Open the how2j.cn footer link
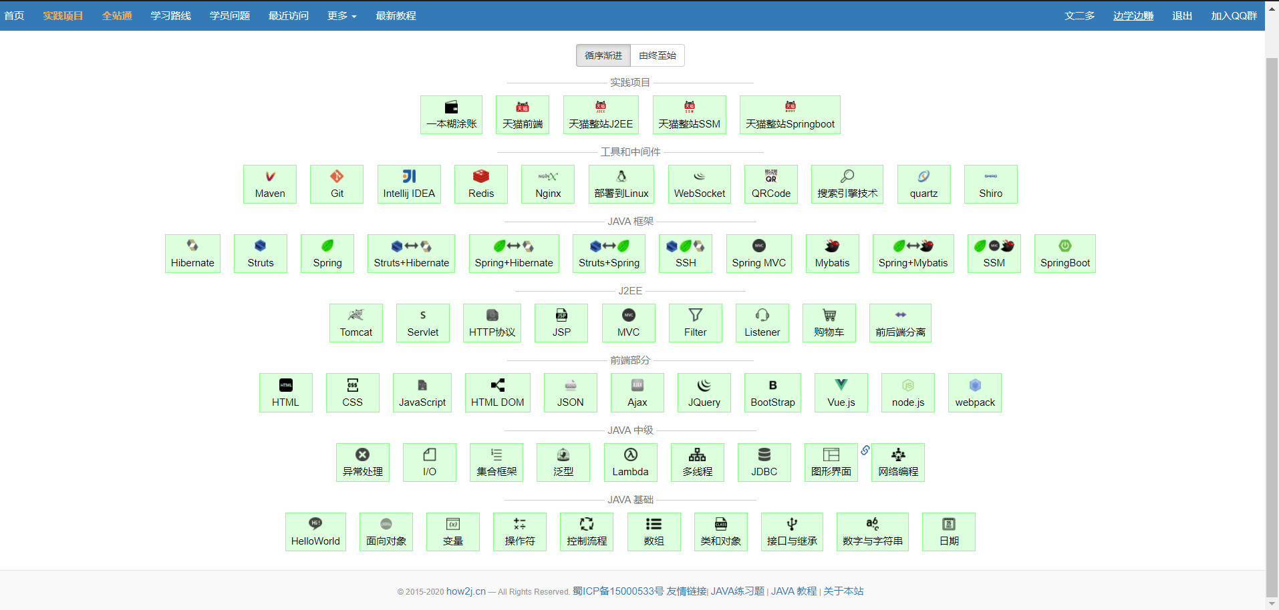The width and height of the screenshot is (1279, 610). [x=466, y=591]
